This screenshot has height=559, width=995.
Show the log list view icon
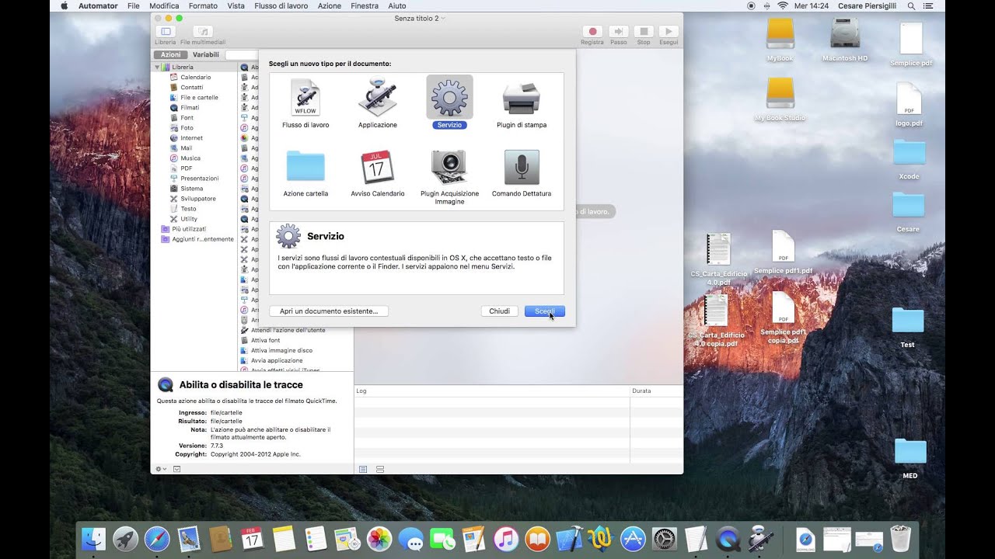[363, 469]
